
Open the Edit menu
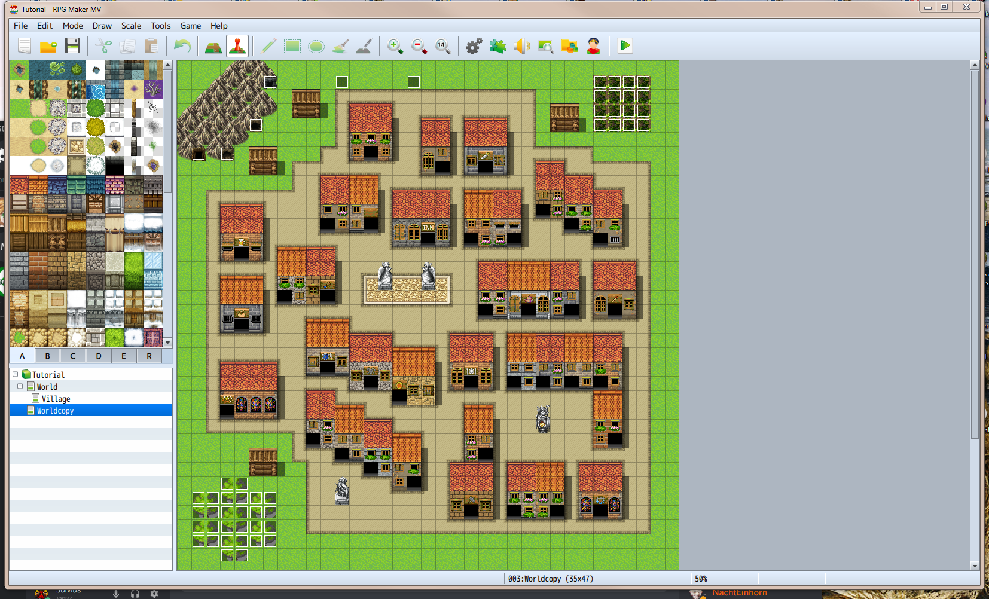tap(45, 26)
